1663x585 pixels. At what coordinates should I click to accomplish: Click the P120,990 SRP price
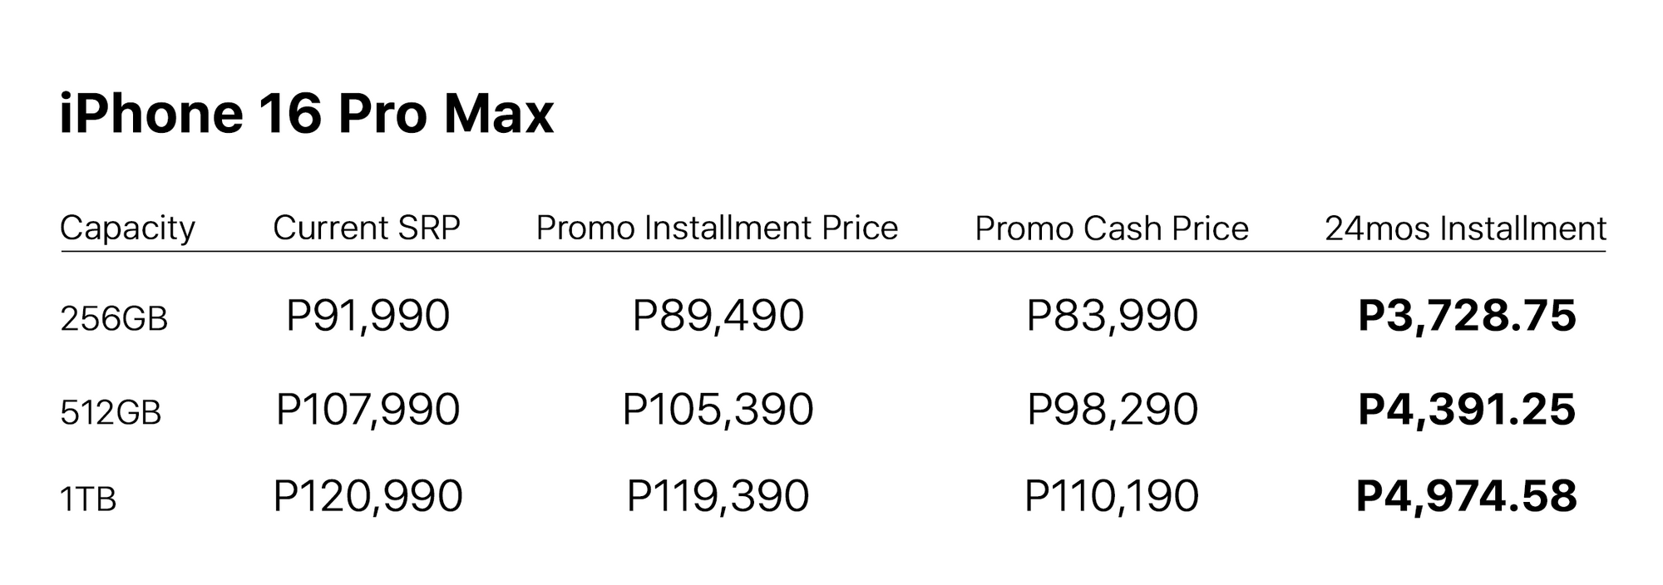368,496
